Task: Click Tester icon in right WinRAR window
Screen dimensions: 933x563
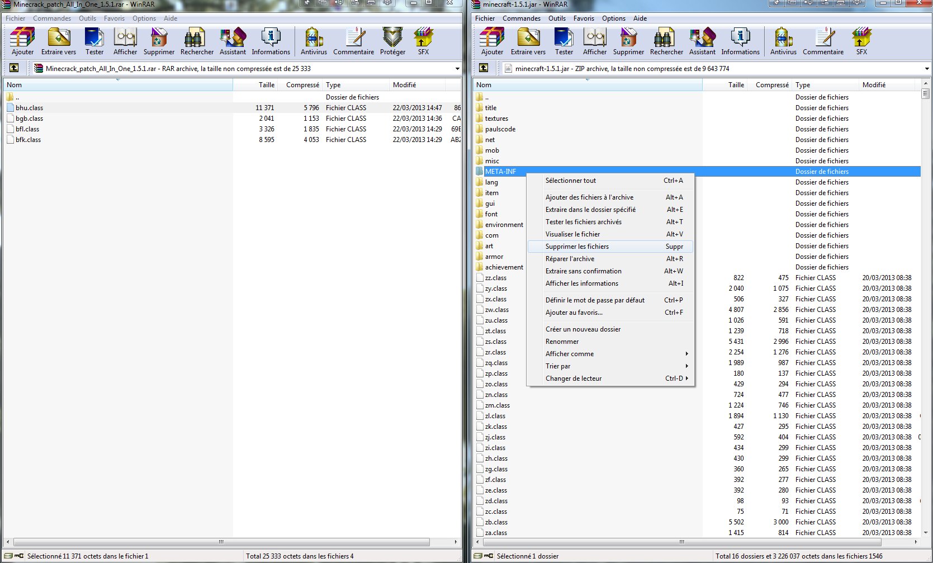Action: [x=563, y=41]
